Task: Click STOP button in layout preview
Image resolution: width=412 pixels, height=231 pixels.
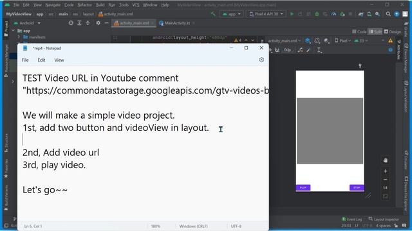Action: pos(357,187)
